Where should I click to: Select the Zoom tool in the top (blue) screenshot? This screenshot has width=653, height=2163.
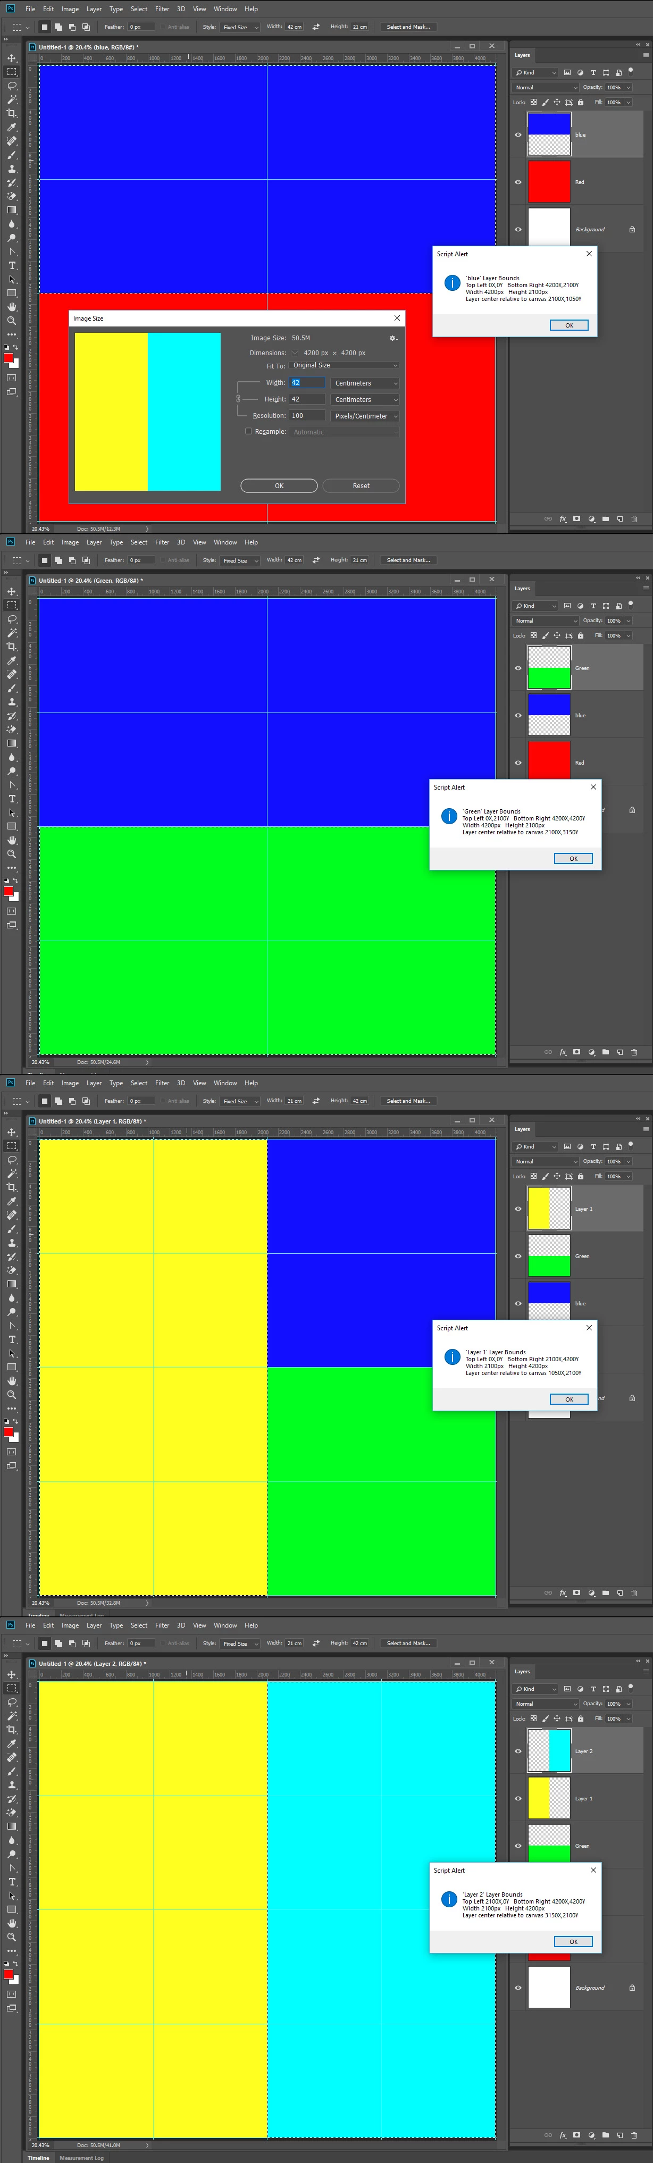point(12,321)
